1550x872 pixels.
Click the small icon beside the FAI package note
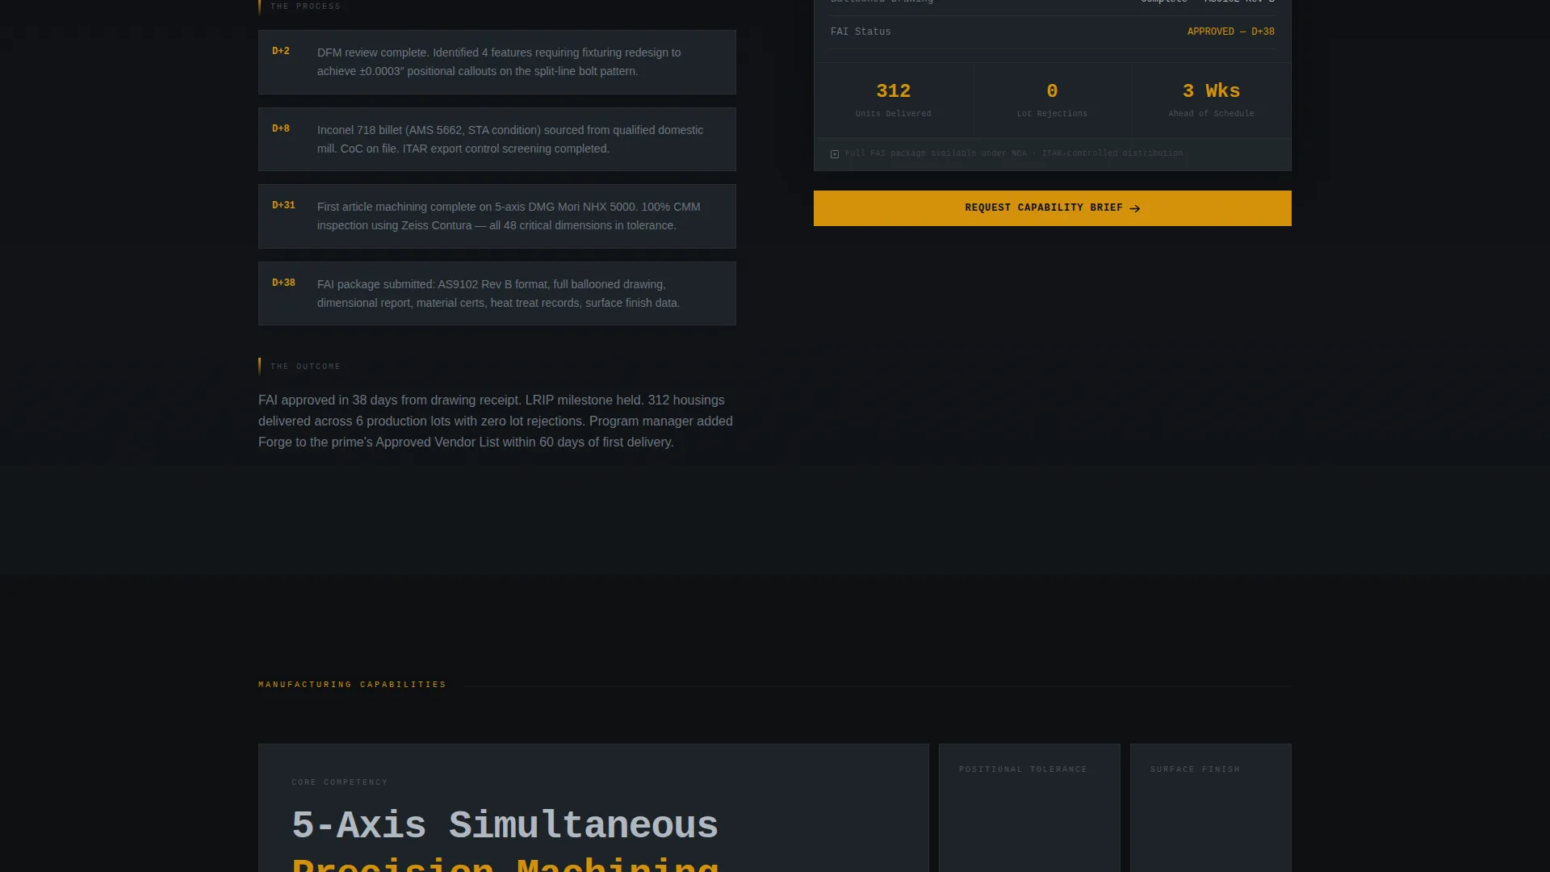coord(835,153)
